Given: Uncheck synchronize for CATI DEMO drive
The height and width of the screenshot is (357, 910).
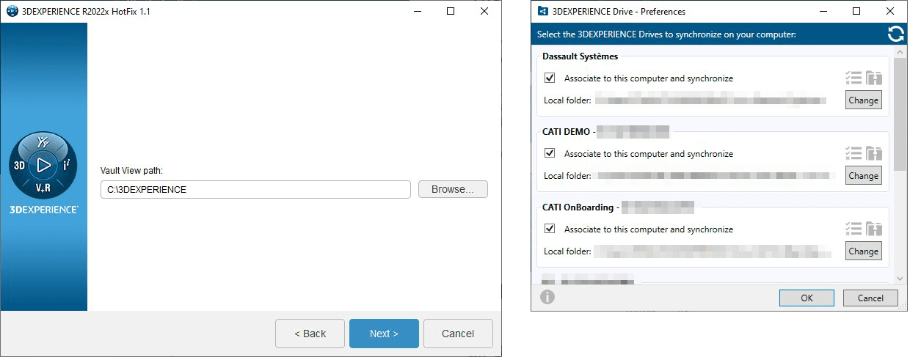Looking at the screenshot, I should 550,153.
